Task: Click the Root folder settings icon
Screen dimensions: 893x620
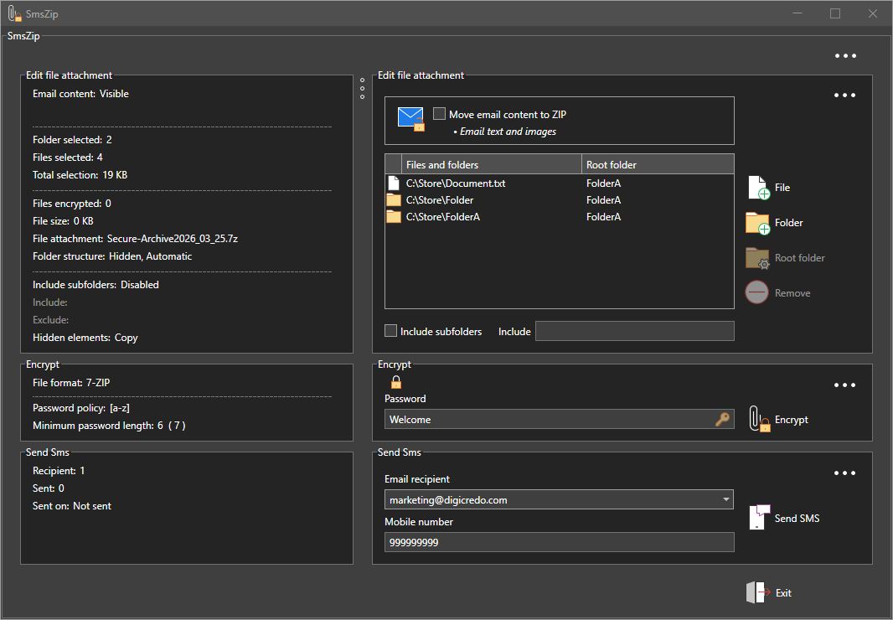Action: [757, 258]
